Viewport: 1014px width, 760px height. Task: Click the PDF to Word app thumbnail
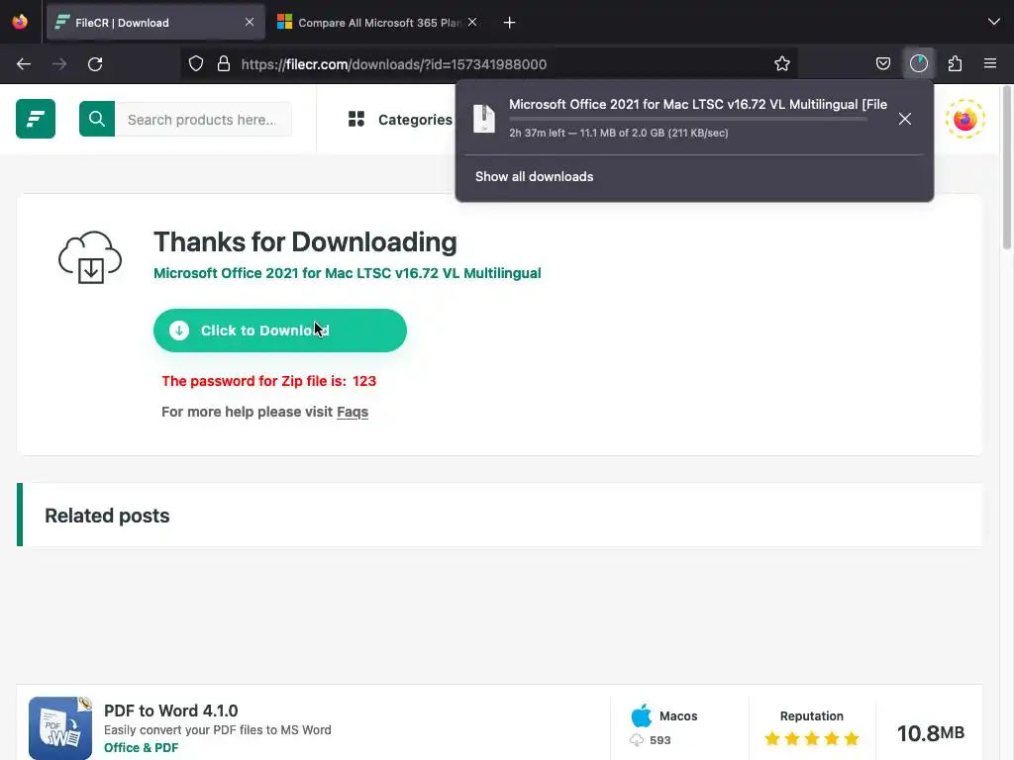pyautogui.click(x=60, y=728)
